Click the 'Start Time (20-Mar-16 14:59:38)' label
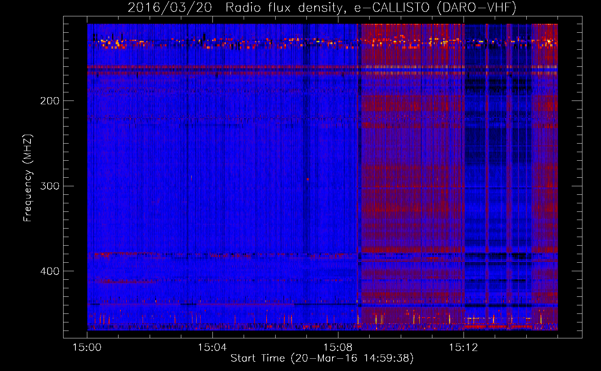This screenshot has width=601, height=371. (x=322, y=358)
